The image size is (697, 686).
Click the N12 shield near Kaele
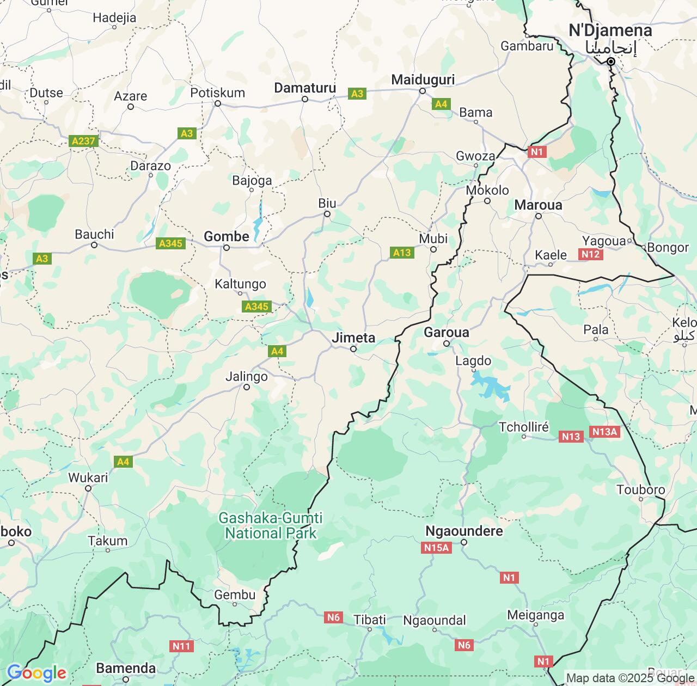pos(590,254)
